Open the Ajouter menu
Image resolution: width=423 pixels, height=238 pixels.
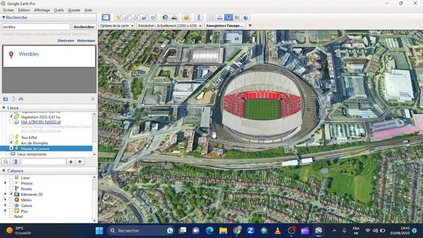[x=74, y=10]
